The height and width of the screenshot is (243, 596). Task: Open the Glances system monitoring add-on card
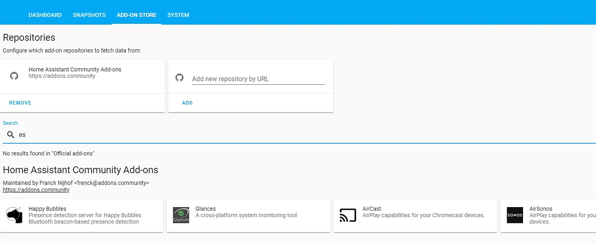248,215
